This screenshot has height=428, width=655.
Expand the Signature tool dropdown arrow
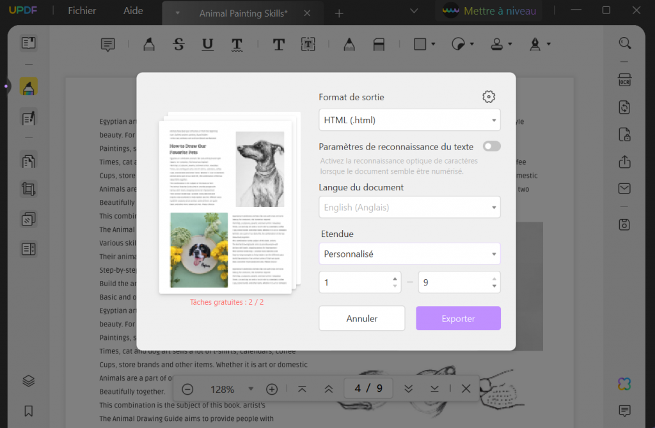point(548,44)
